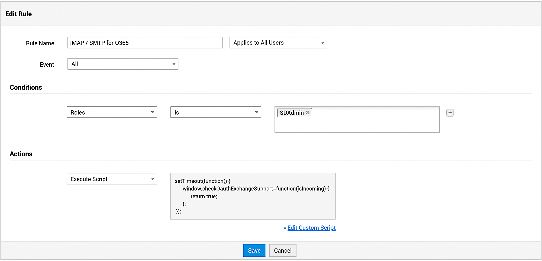Screen dimensions: 542x261
Task: Add a new condition with plus icon
Action: [x=450, y=113]
